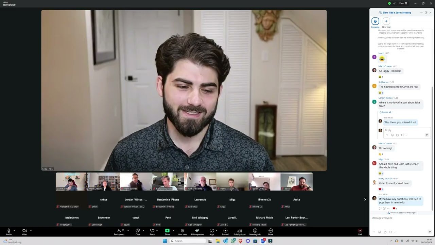Open the New chat tab
Viewport: 435px width, 245px height.
coord(386,23)
